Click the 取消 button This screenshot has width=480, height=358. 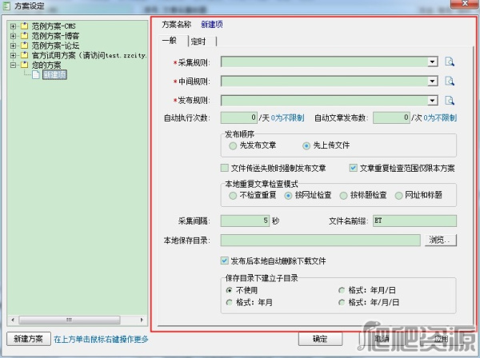[x=382, y=339]
